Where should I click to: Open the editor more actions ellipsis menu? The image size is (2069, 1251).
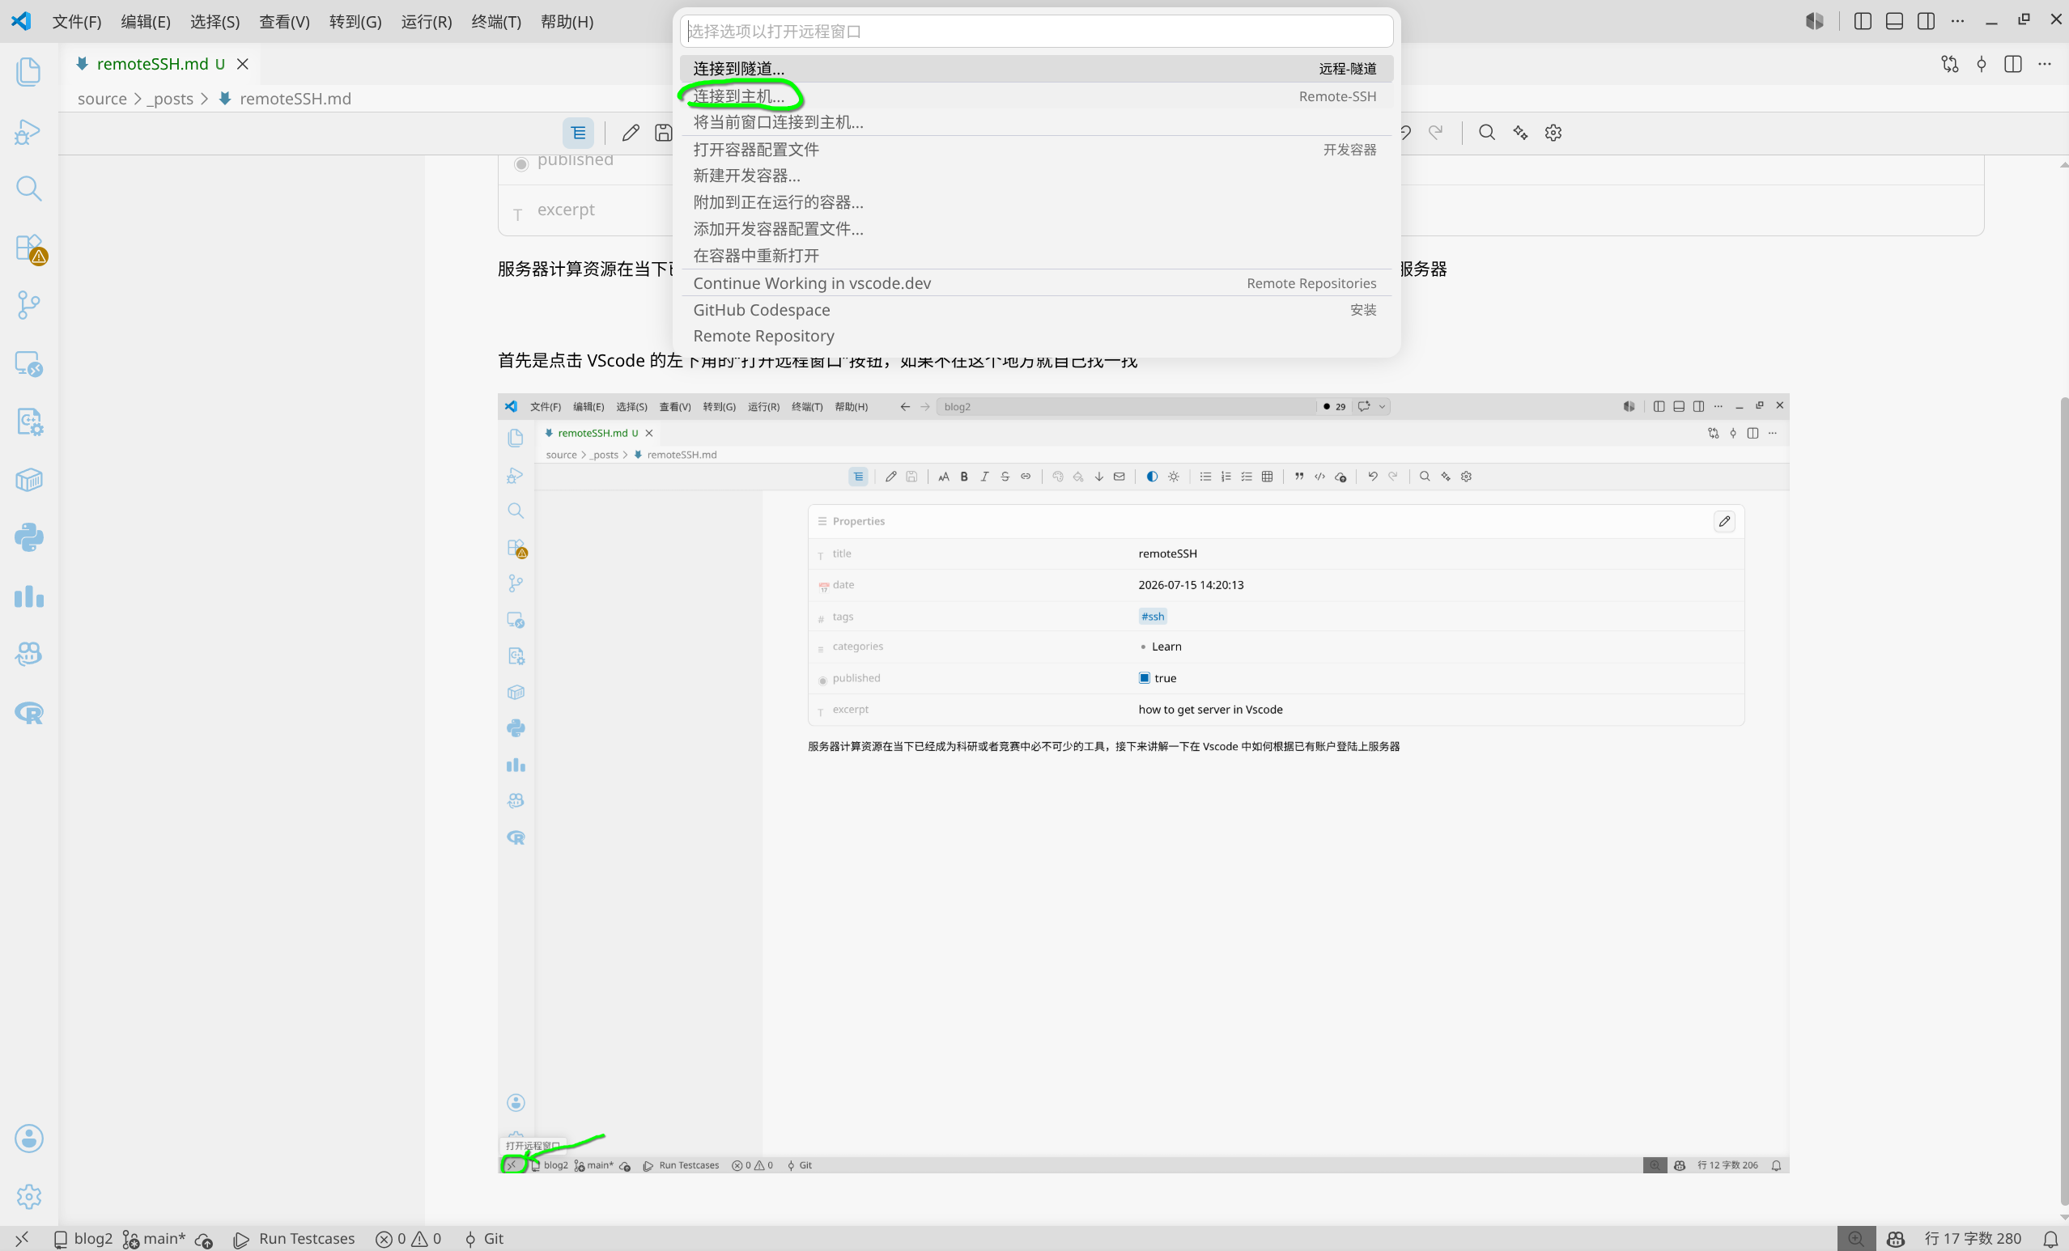[x=2045, y=64]
